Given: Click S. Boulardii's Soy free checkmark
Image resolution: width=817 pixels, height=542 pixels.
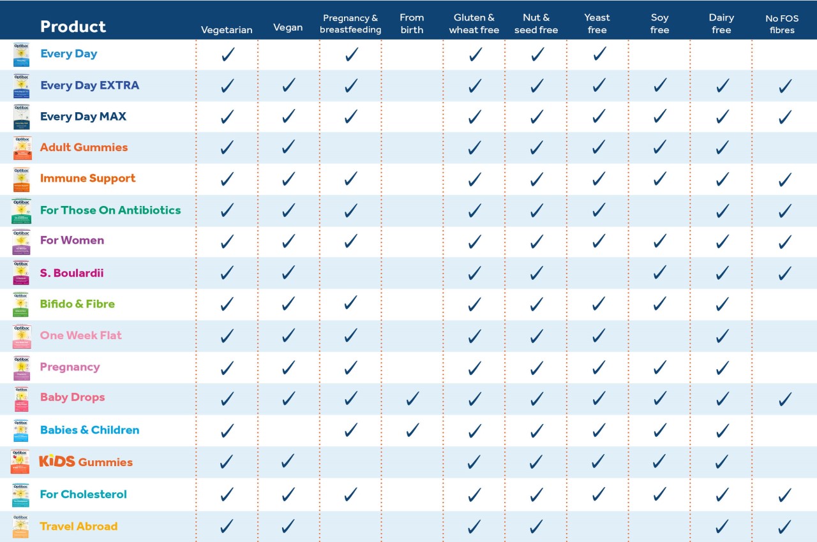Looking at the screenshot, I should pos(660,273).
